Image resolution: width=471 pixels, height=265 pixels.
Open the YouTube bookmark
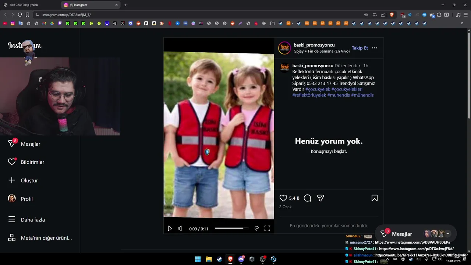coord(5,23)
